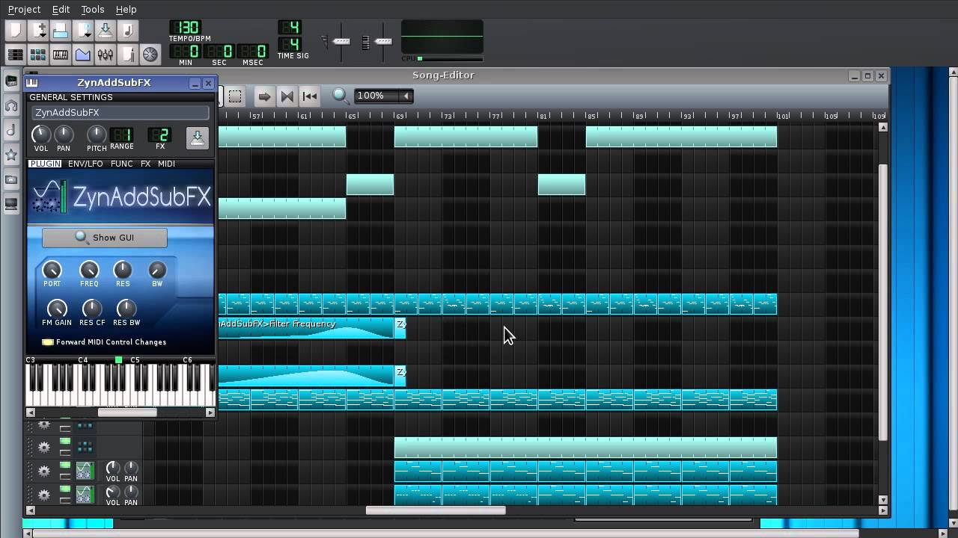Show the project notes icon

128,55
